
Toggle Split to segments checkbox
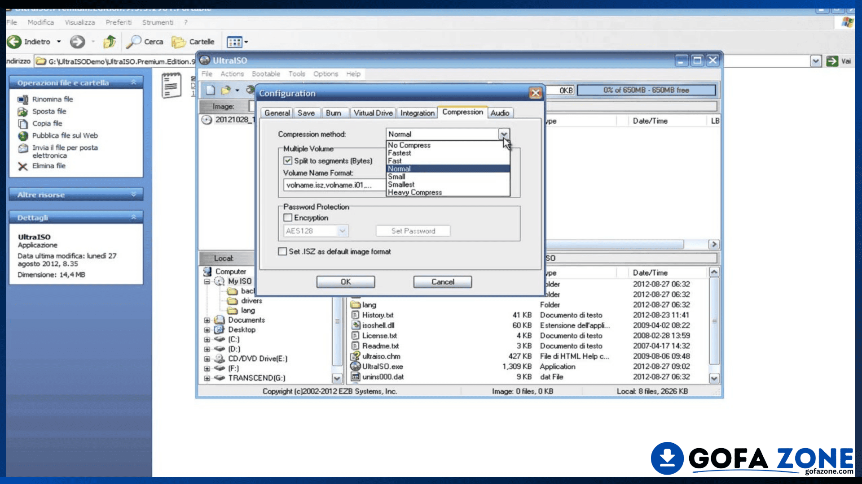pos(288,160)
